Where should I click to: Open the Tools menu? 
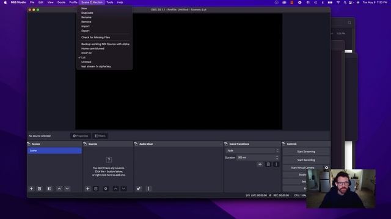coord(110,2)
